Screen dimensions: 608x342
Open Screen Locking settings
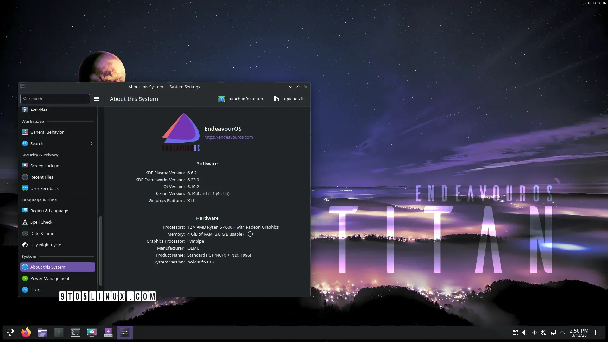click(x=45, y=166)
